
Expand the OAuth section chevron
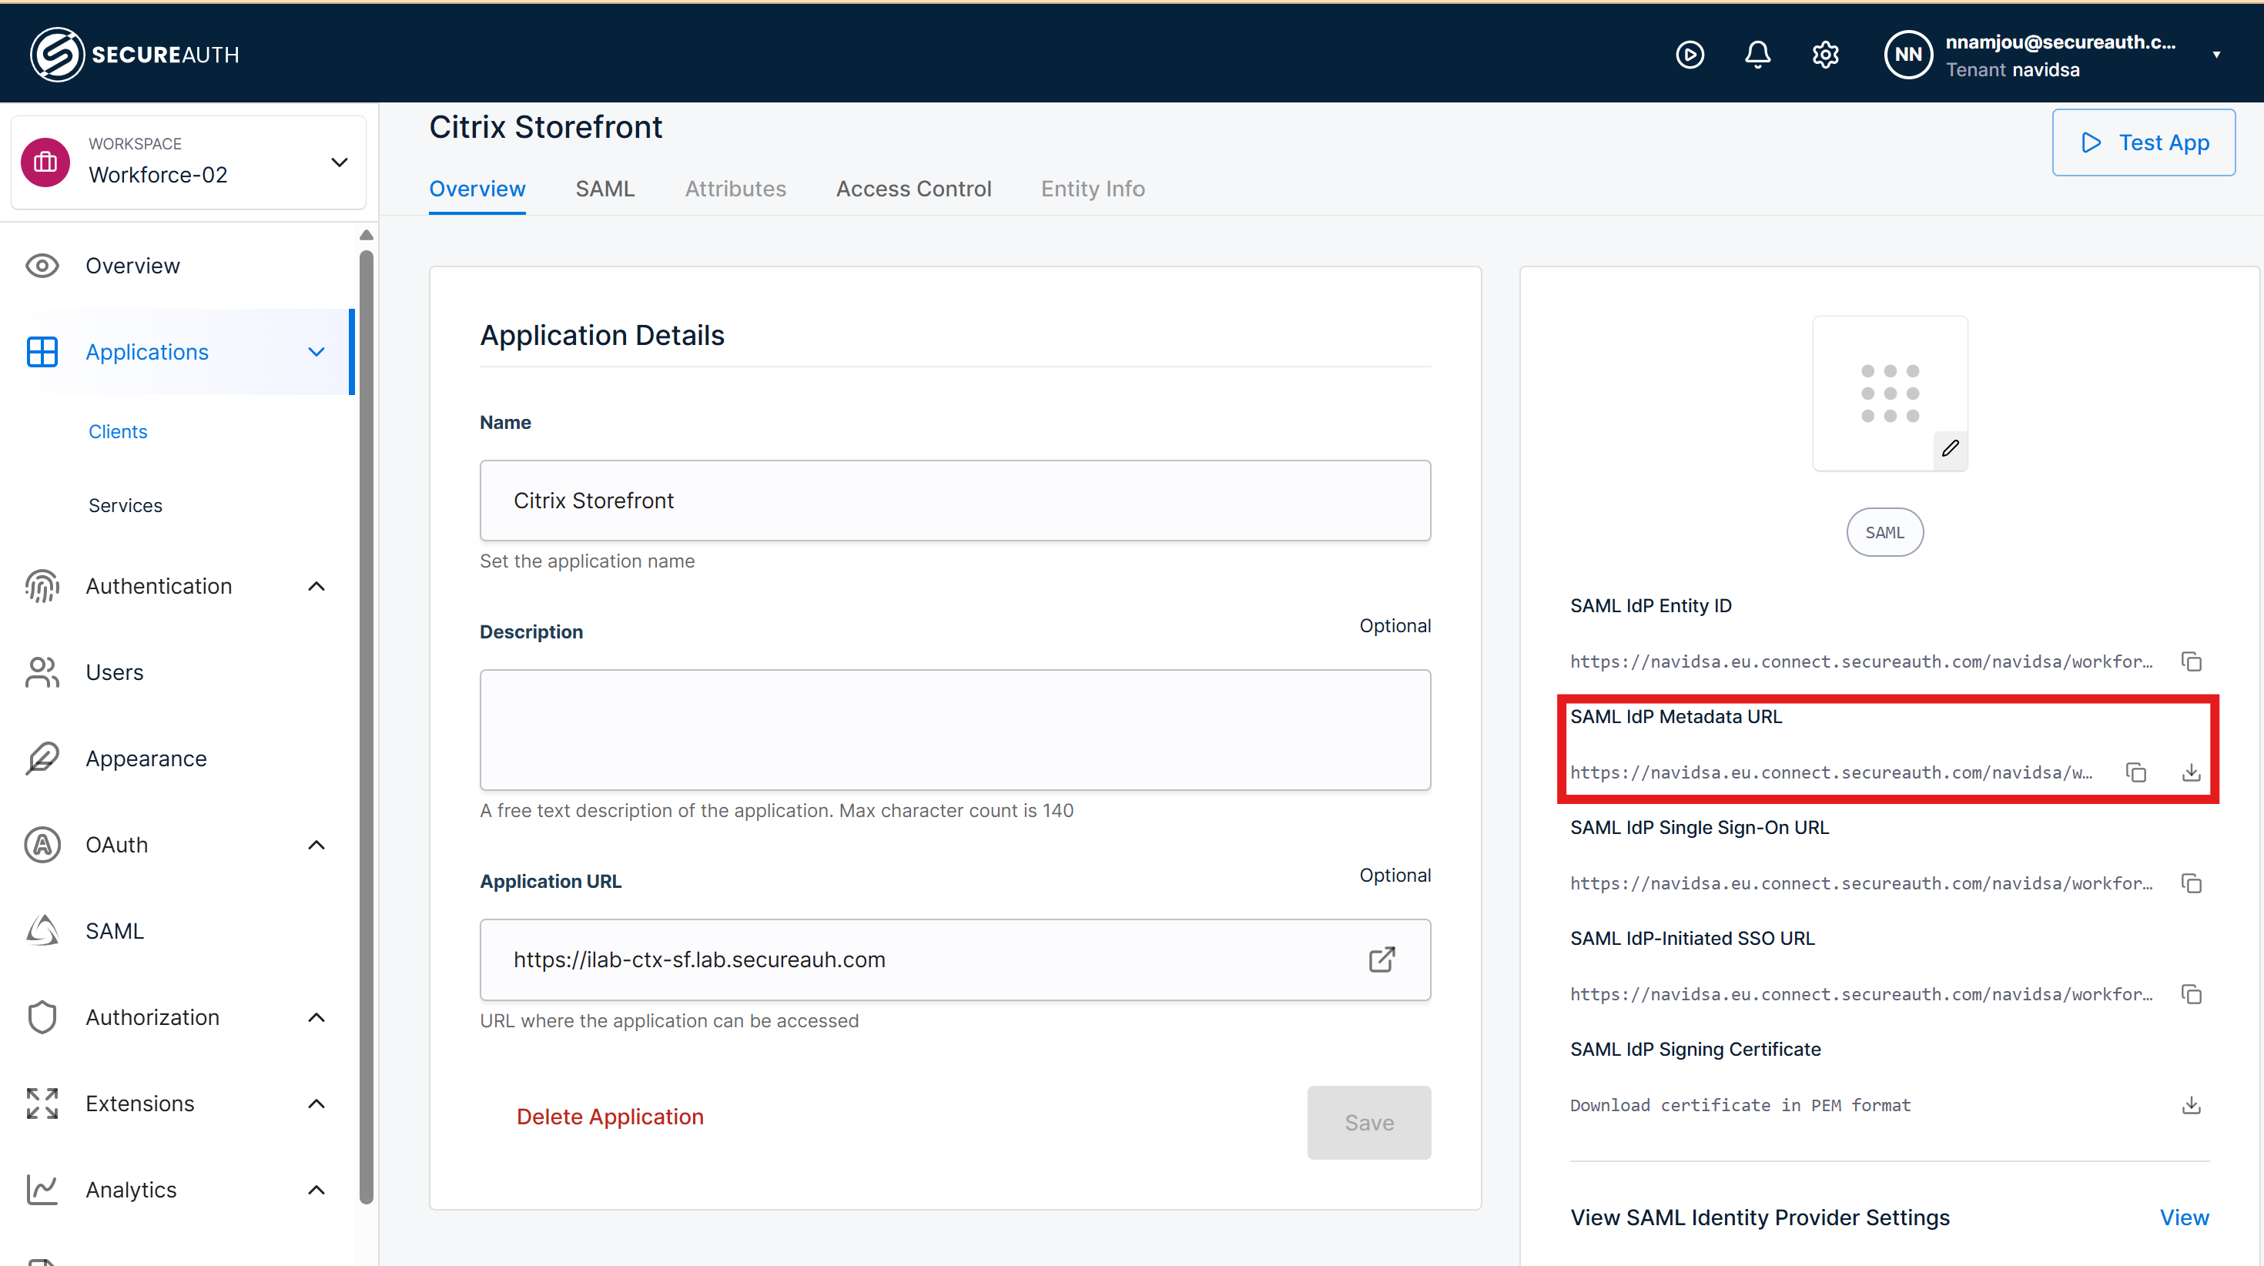(316, 845)
